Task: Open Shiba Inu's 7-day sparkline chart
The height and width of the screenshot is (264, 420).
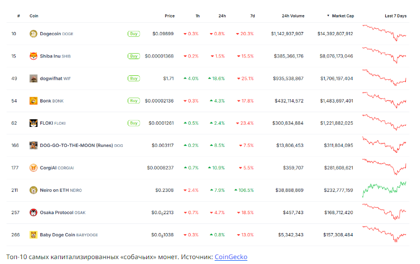Action: click(x=384, y=55)
